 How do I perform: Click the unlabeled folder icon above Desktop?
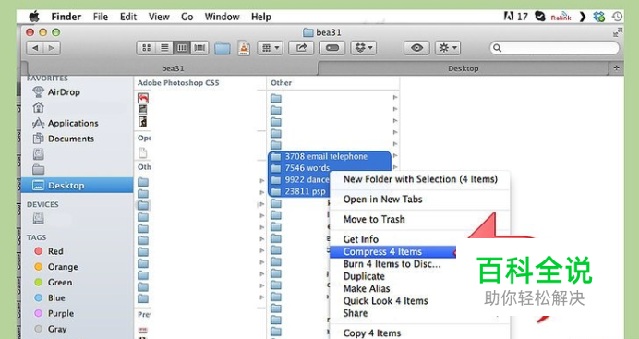pyautogui.click(x=38, y=169)
